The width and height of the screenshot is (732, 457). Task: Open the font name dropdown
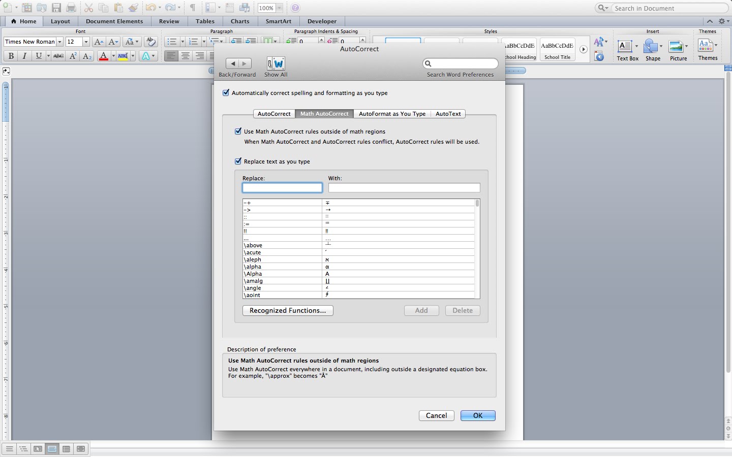click(x=59, y=42)
